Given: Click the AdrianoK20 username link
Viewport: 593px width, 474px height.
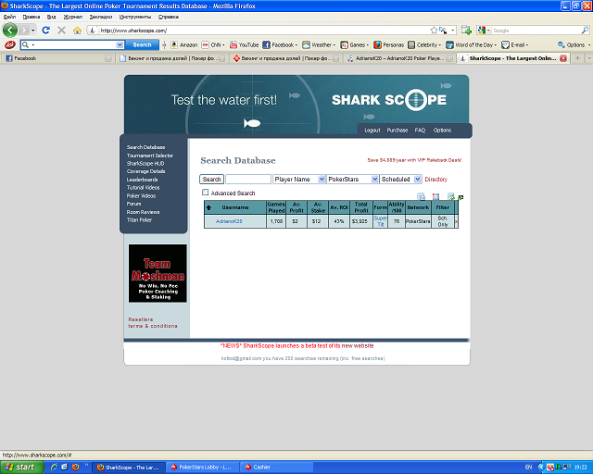Looking at the screenshot, I should point(229,221).
